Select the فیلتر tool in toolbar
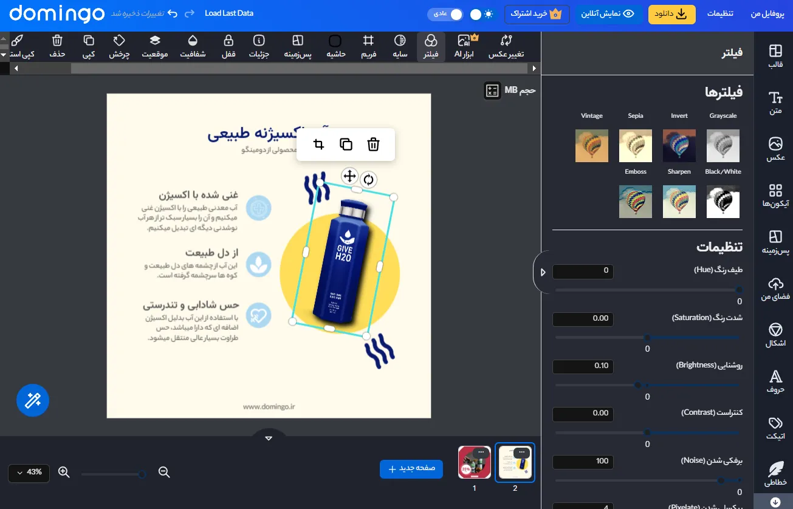Screen dimensions: 793x509 pyautogui.click(x=430, y=47)
